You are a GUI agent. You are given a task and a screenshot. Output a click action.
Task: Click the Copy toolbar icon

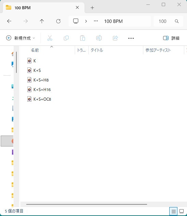(66, 38)
